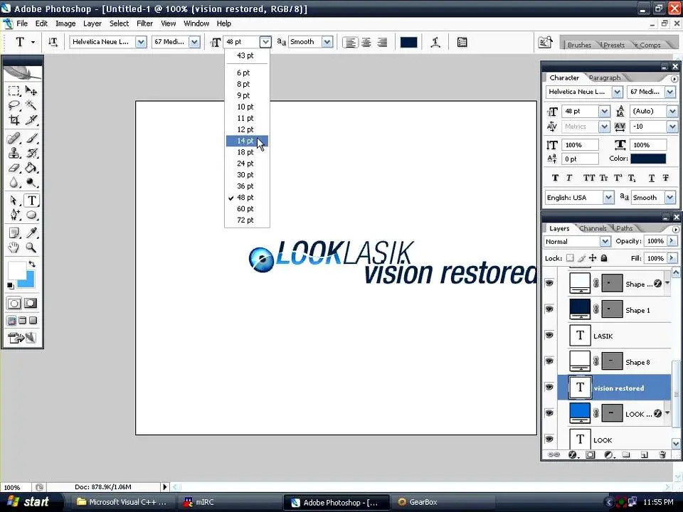Select the Type tool in toolbox
683x512 pixels.
coord(31,201)
